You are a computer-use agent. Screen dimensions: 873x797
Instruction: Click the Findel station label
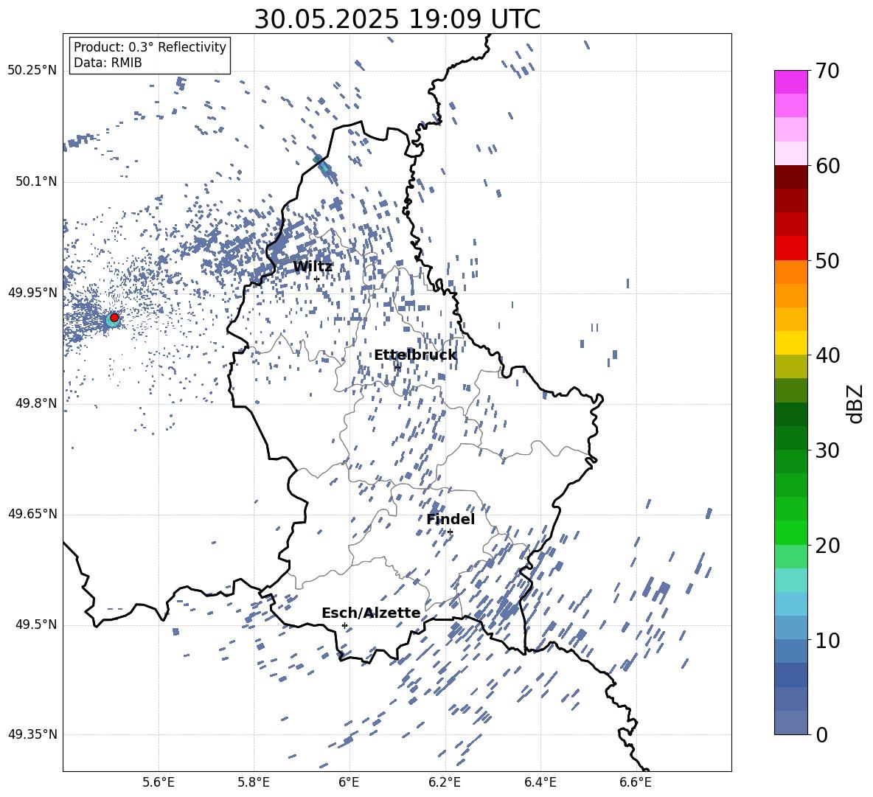(451, 519)
